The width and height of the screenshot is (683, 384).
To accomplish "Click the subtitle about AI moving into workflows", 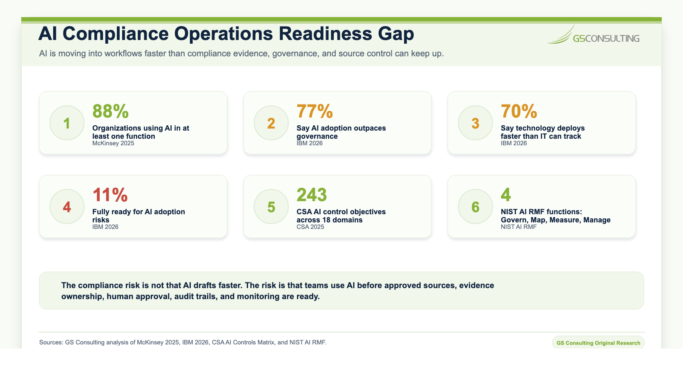I will tap(241, 53).
